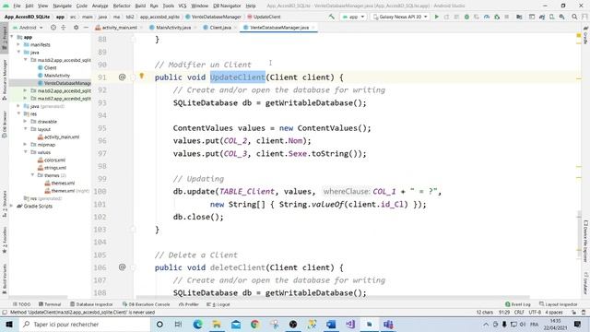Screen dimensions: 590x332
Task: Expand the drawable folder
Action: click(x=26, y=121)
